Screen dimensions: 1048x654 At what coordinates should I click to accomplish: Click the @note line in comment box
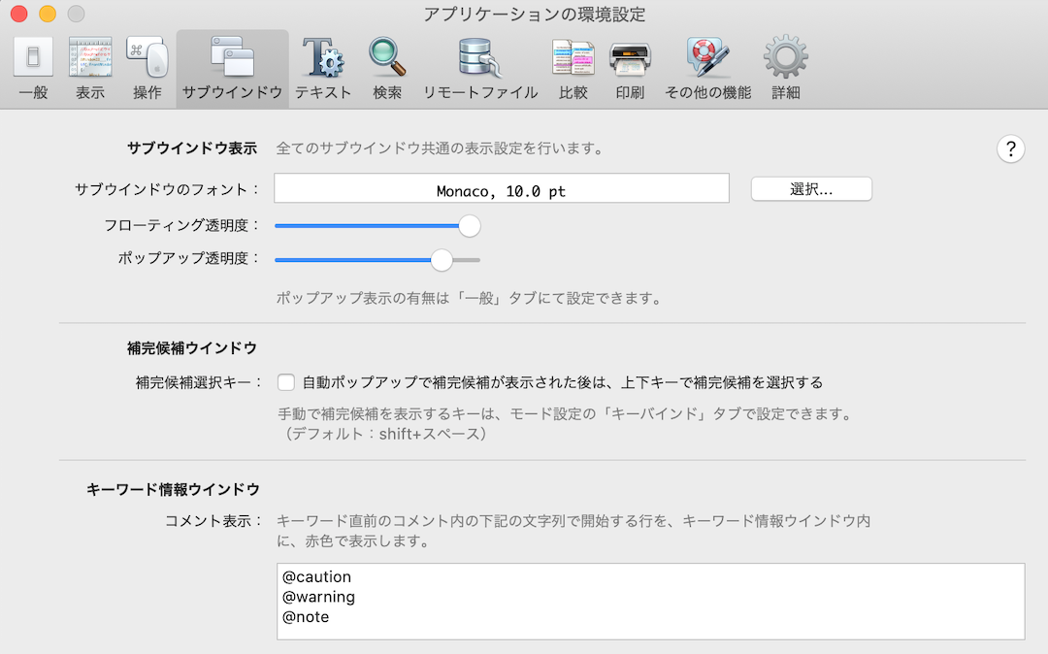(306, 616)
